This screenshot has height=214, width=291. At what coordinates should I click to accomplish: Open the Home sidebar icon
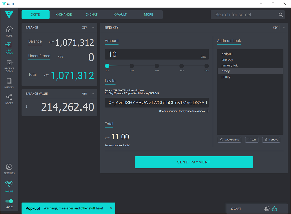[9, 29]
